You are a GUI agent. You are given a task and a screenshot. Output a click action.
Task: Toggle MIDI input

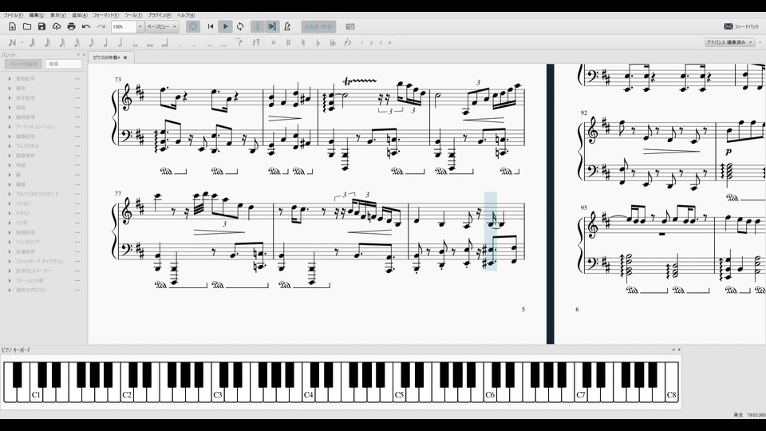tap(193, 26)
